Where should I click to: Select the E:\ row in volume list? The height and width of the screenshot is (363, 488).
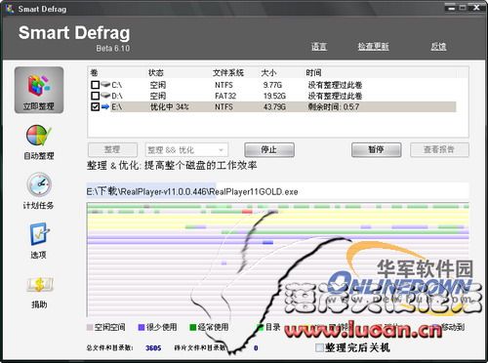(x=273, y=106)
